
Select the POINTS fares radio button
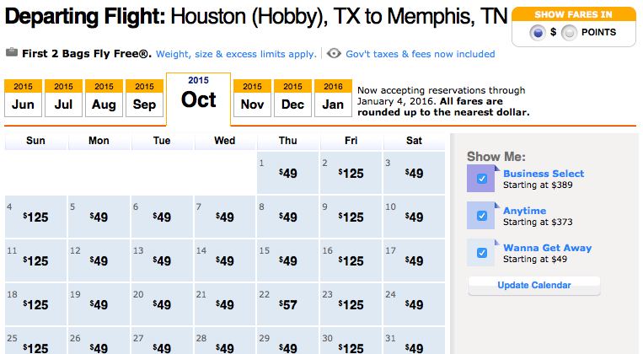tap(569, 32)
